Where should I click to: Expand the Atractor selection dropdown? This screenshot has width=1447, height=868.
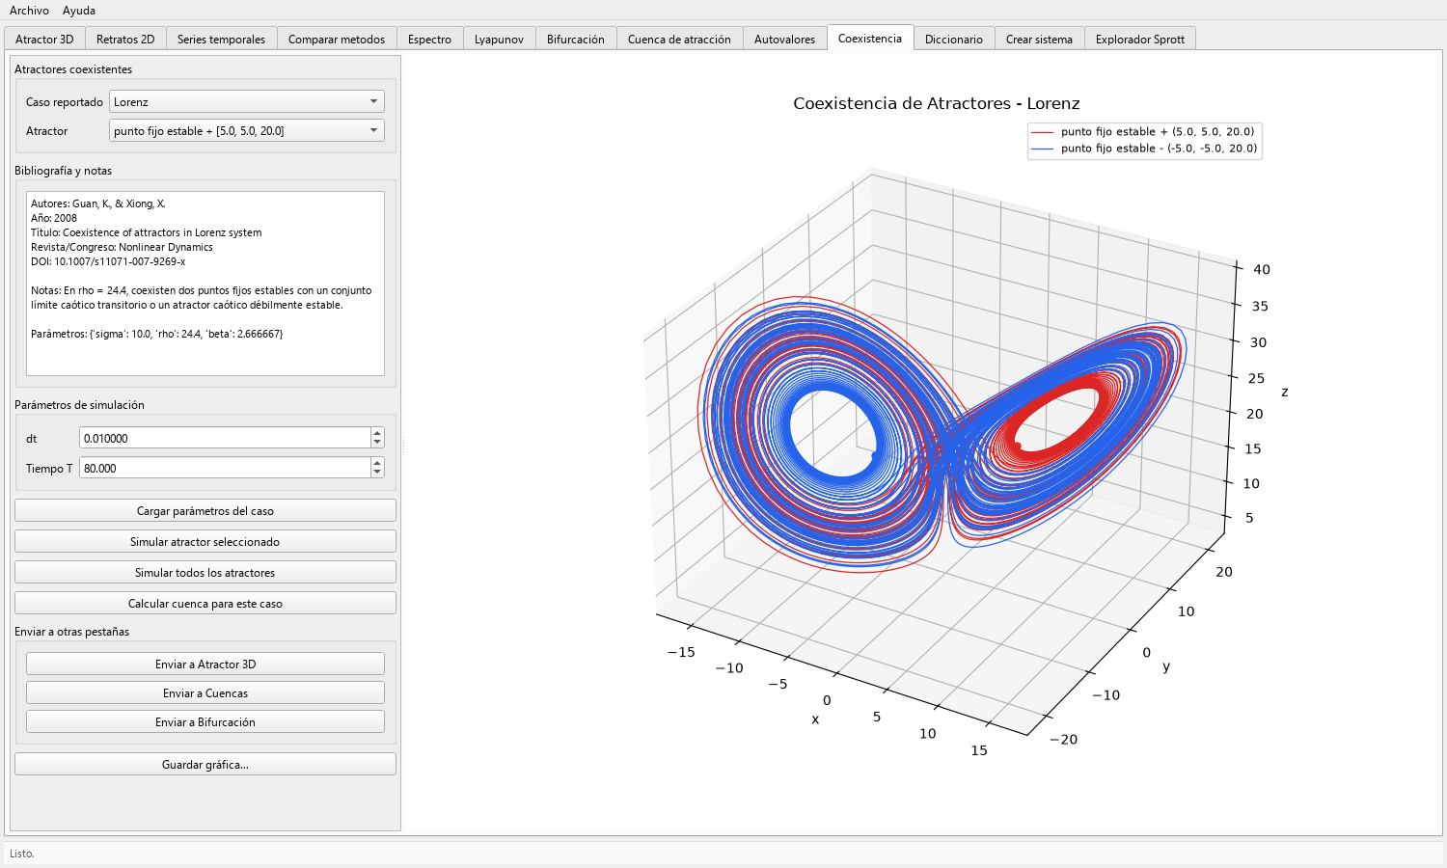click(x=247, y=130)
